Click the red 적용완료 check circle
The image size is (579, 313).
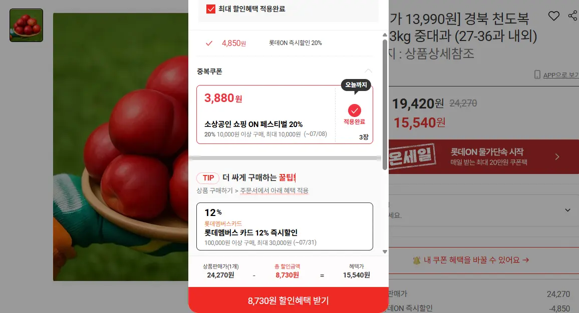tap(354, 110)
